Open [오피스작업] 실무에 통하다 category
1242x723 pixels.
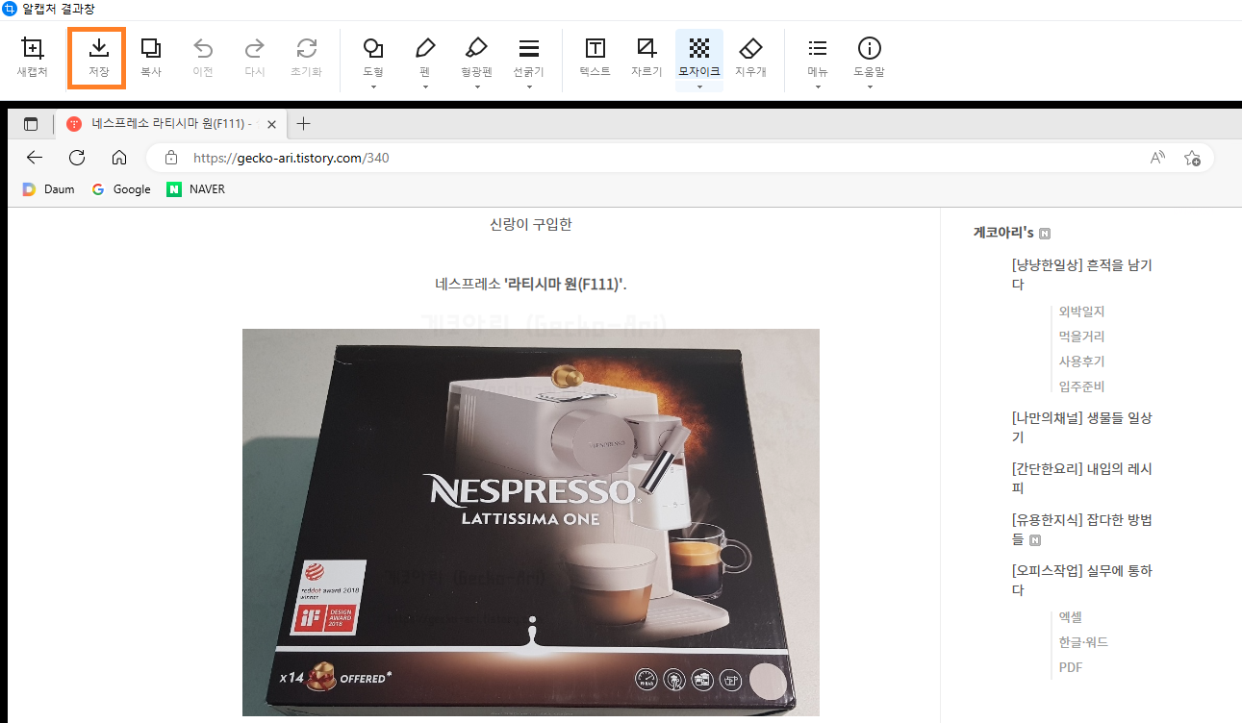tap(1082, 580)
